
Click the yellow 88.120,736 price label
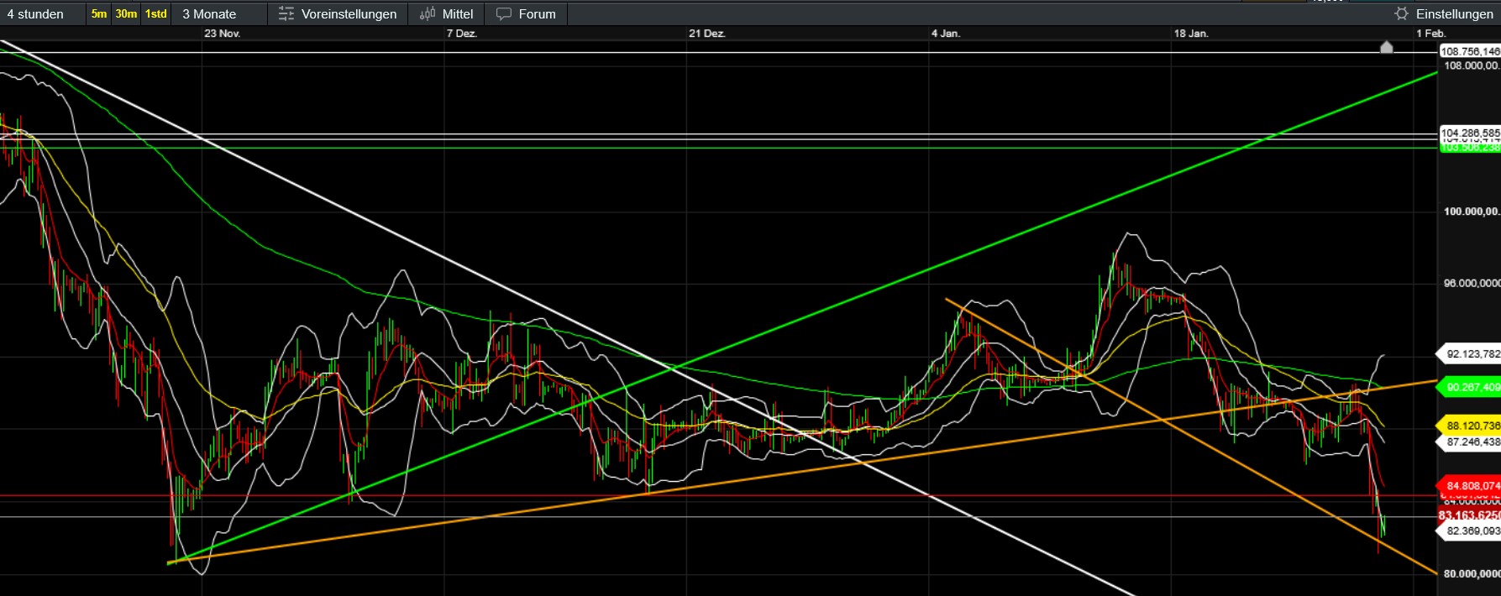point(1472,426)
